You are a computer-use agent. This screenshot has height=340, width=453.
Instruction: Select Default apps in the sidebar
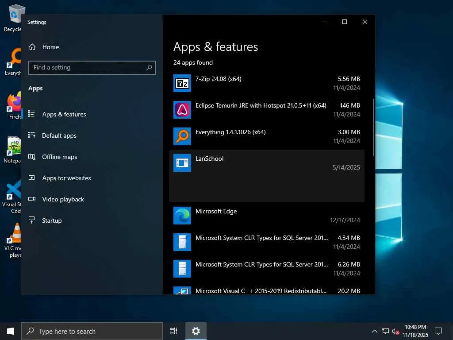59,135
